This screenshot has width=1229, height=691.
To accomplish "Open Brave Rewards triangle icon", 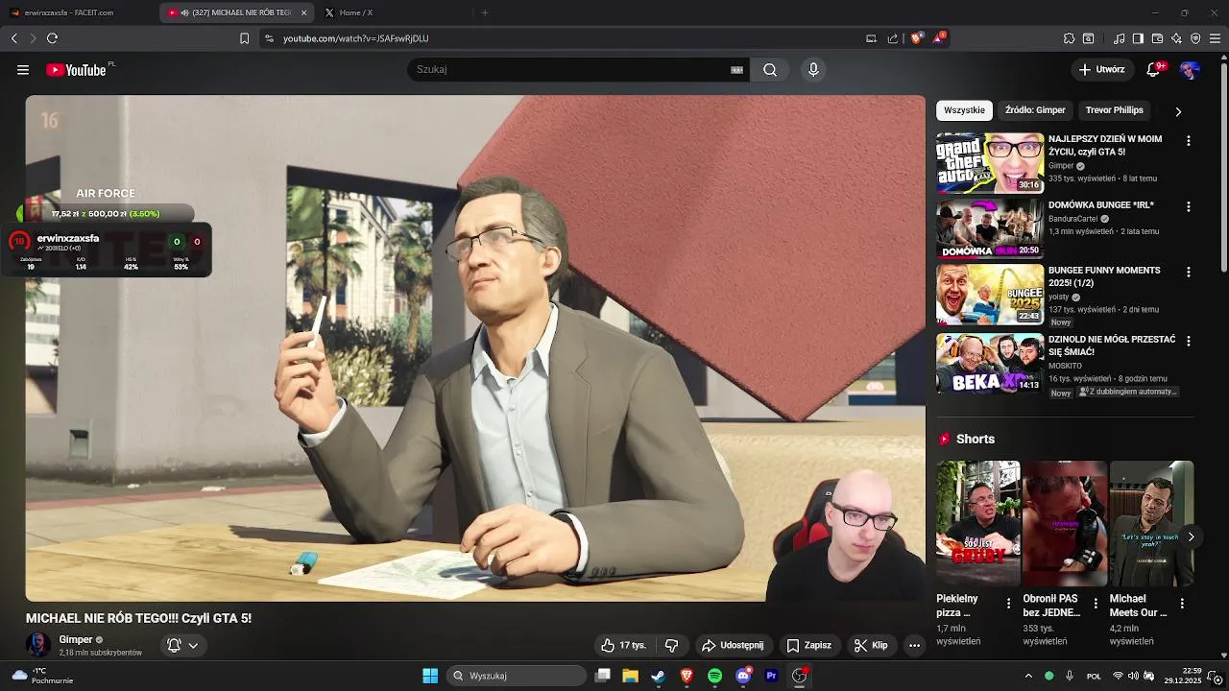I will (938, 38).
